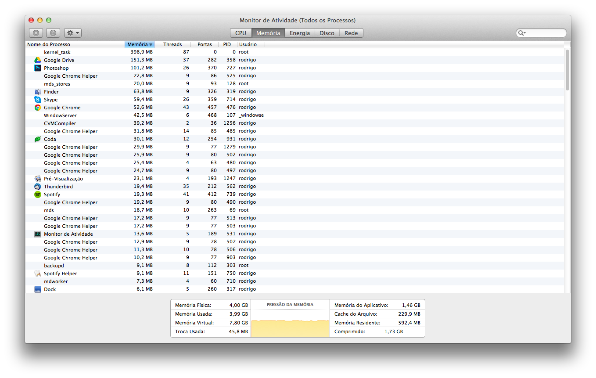Toggle sort order on Memória column header
The image size is (596, 378).
pyautogui.click(x=140, y=44)
